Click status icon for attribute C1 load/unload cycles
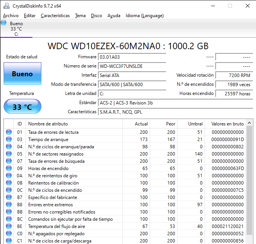Viewport: 256px width, 244px height. pos(9,241)
